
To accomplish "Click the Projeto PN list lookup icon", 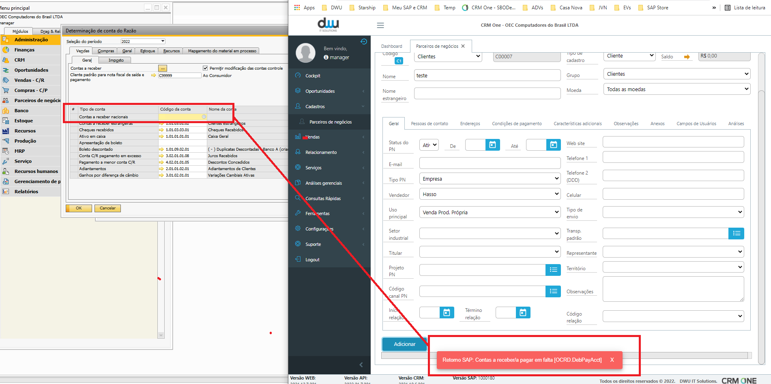I will [x=553, y=270].
